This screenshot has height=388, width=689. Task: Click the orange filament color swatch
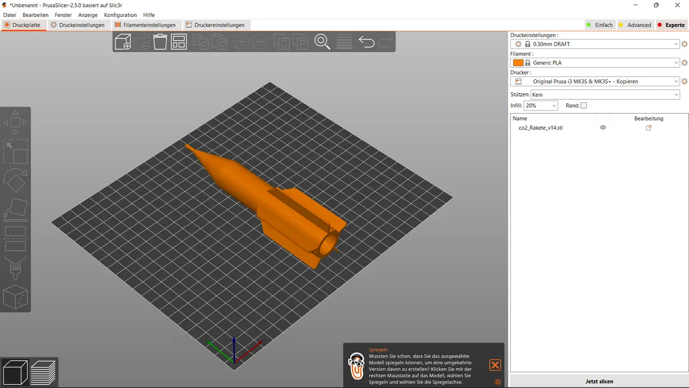518,63
